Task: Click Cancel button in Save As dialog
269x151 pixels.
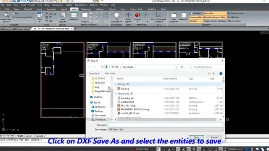Action: [x=214, y=137]
